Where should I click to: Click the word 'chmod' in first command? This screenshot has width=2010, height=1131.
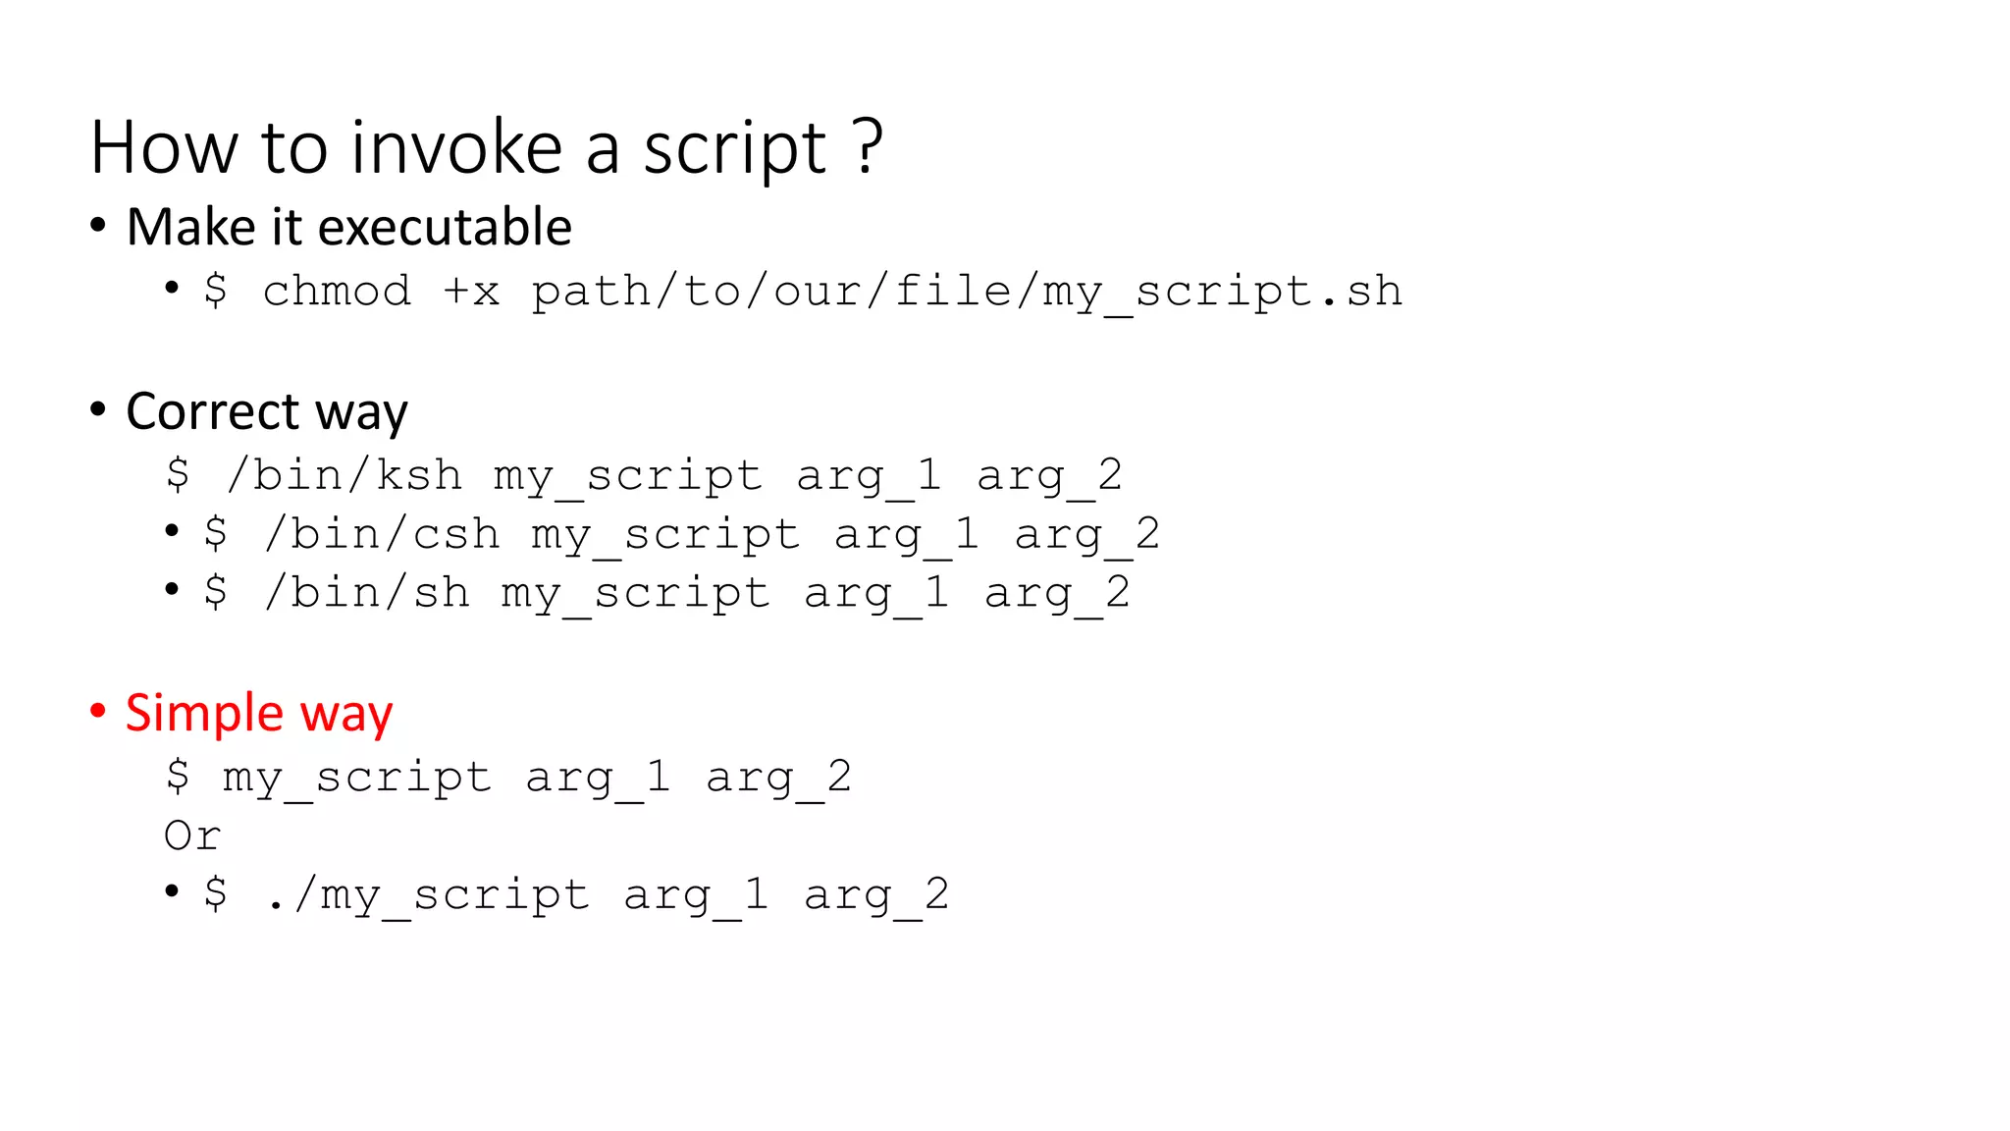[338, 292]
